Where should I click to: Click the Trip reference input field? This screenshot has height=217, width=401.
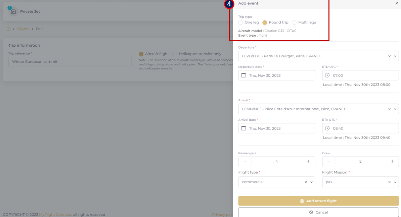pos(70,62)
